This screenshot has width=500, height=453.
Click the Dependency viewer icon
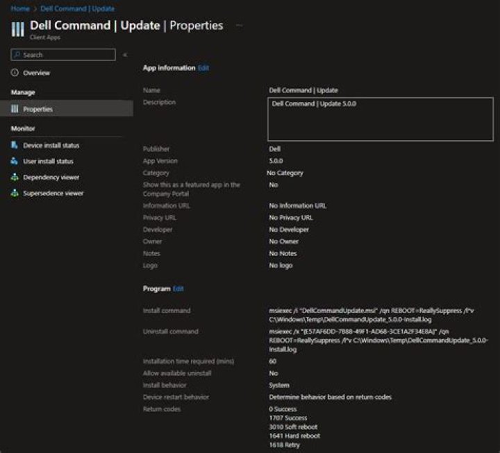coord(15,177)
